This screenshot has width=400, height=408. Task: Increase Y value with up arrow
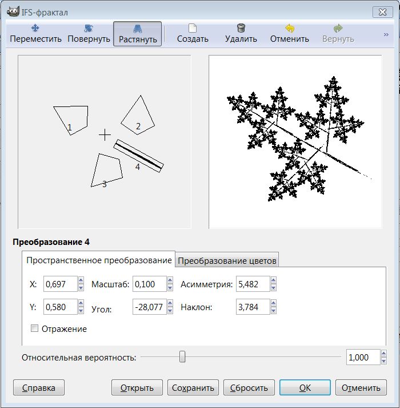point(81,303)
